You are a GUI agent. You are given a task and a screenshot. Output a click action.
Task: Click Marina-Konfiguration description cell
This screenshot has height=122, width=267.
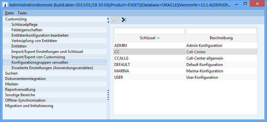[x=221, y=71]
